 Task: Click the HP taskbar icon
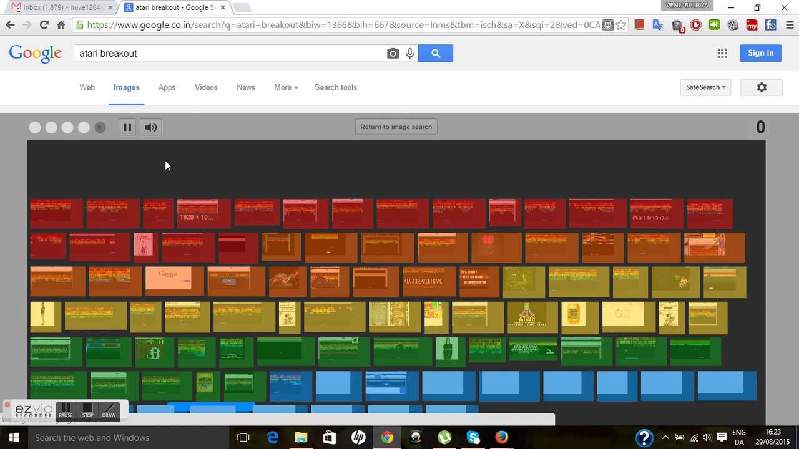click(358, 438)
